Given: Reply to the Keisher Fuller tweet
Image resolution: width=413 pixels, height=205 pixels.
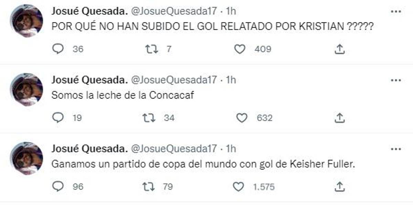Looking at the screenshot, I should click(58, 187).
